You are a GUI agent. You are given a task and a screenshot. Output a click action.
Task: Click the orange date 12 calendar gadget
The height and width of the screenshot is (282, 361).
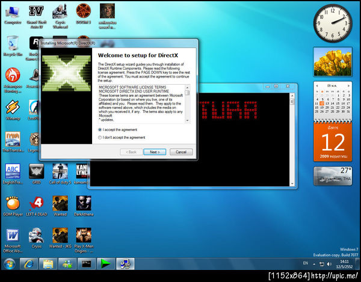pos(333,141)
